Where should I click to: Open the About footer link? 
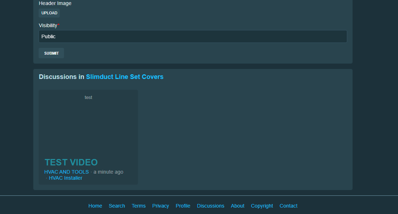click(237, 206)
